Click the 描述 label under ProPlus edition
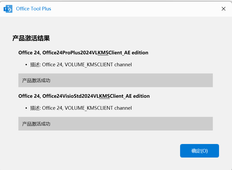Screen dimensions: 232x170 35,65
